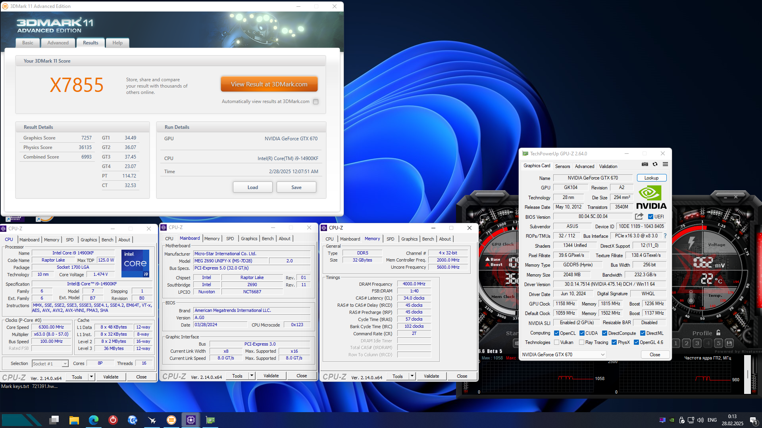Open File Explorer from the taskbar

pos(74,420)
